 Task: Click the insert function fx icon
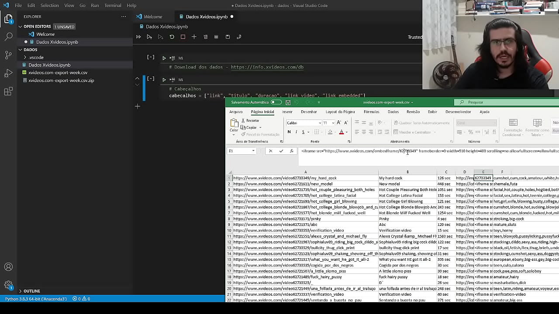(x=291, y=151)
